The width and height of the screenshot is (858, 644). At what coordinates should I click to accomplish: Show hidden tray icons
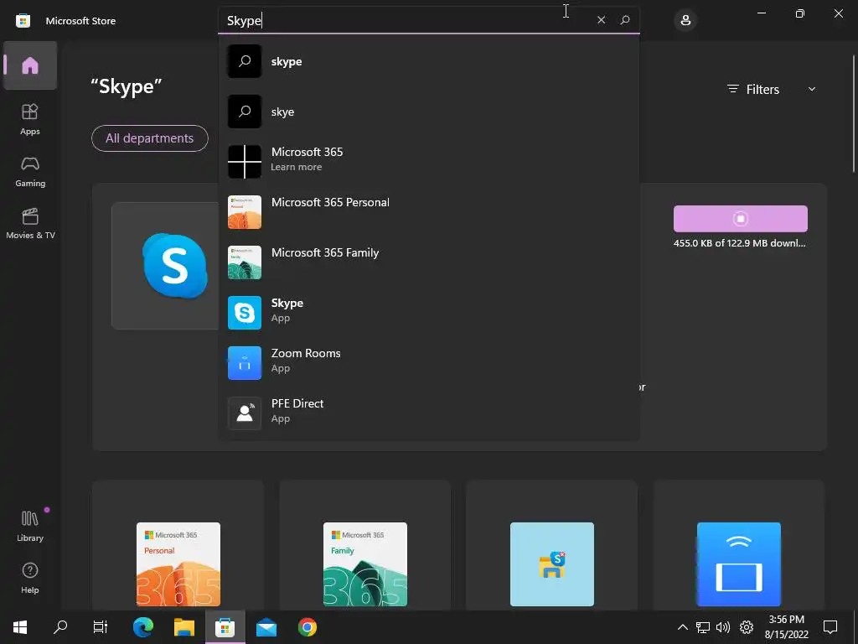click(x=683, y=627)
